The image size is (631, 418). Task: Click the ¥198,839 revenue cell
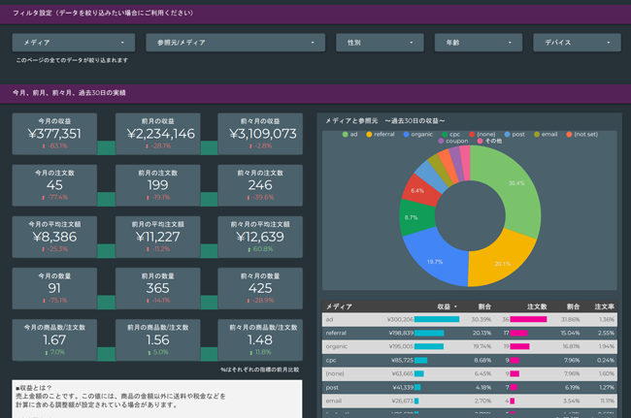click(x=401, y=334)
